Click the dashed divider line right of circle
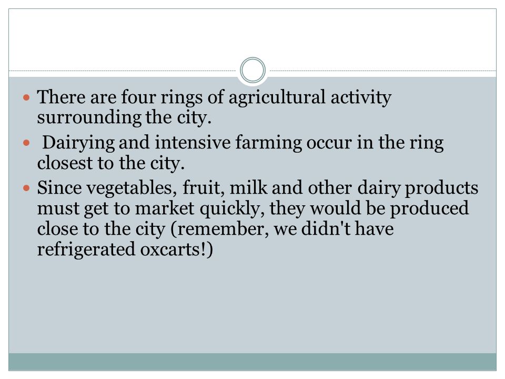 (382, 71)
